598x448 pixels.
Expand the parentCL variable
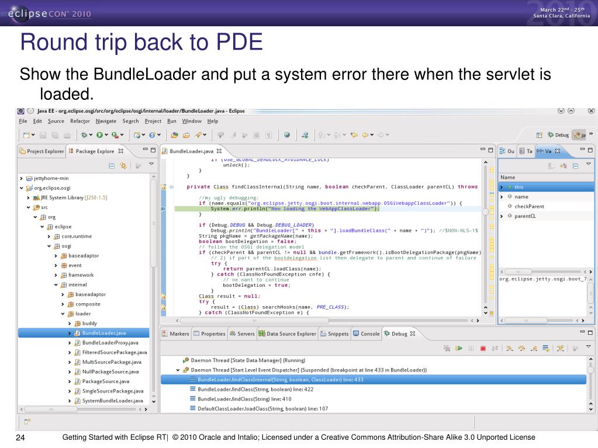[x=502, y=216]
